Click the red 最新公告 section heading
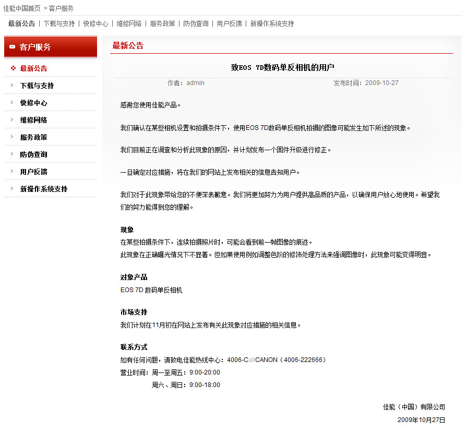 point(128,45)
